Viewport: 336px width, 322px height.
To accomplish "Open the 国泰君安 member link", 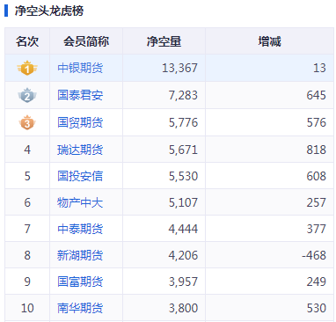I will pos(80,95).
